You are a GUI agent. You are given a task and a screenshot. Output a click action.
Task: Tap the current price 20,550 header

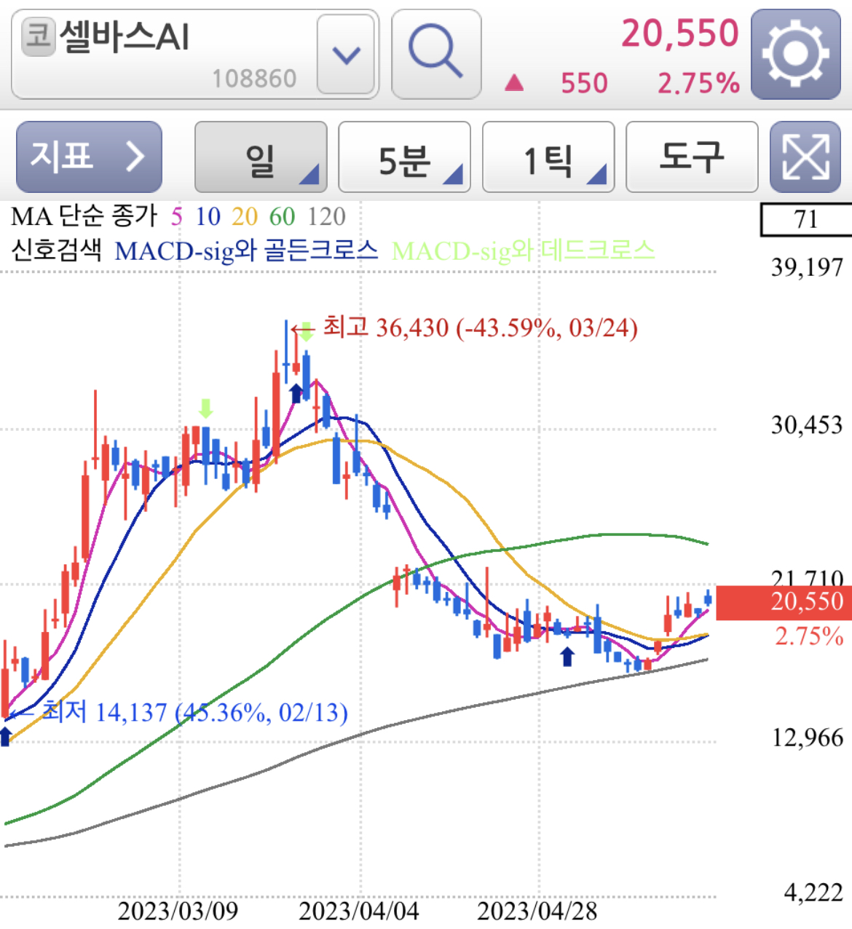tap(679, 33)
